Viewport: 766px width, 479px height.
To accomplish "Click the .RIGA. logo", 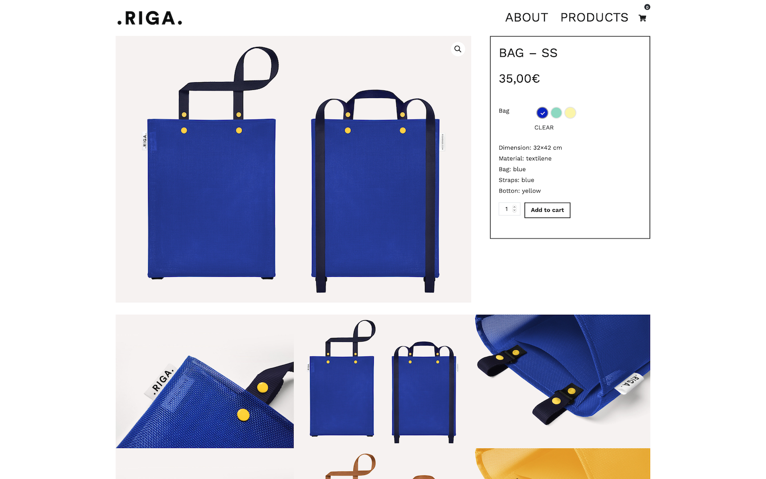I will 150,18.
